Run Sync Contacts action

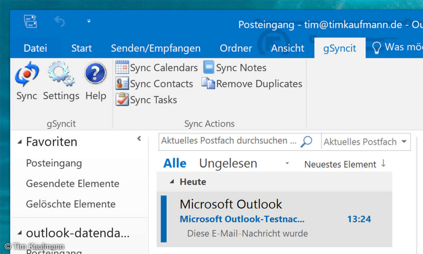coord(154,84)
